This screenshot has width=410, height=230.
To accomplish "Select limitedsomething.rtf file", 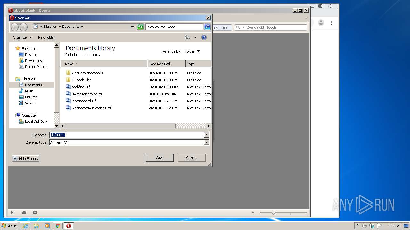I will [x=84, y=94].
